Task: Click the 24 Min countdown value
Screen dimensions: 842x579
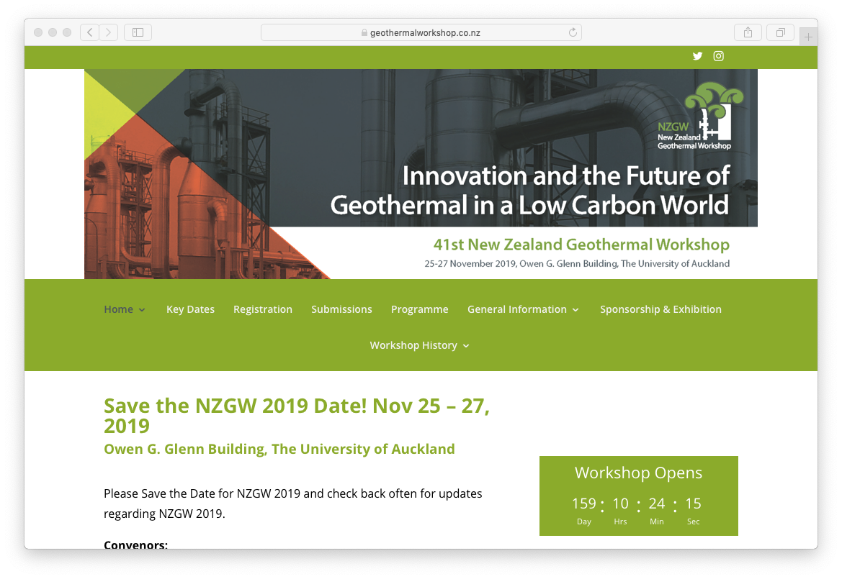Action: tap(656, 503)
